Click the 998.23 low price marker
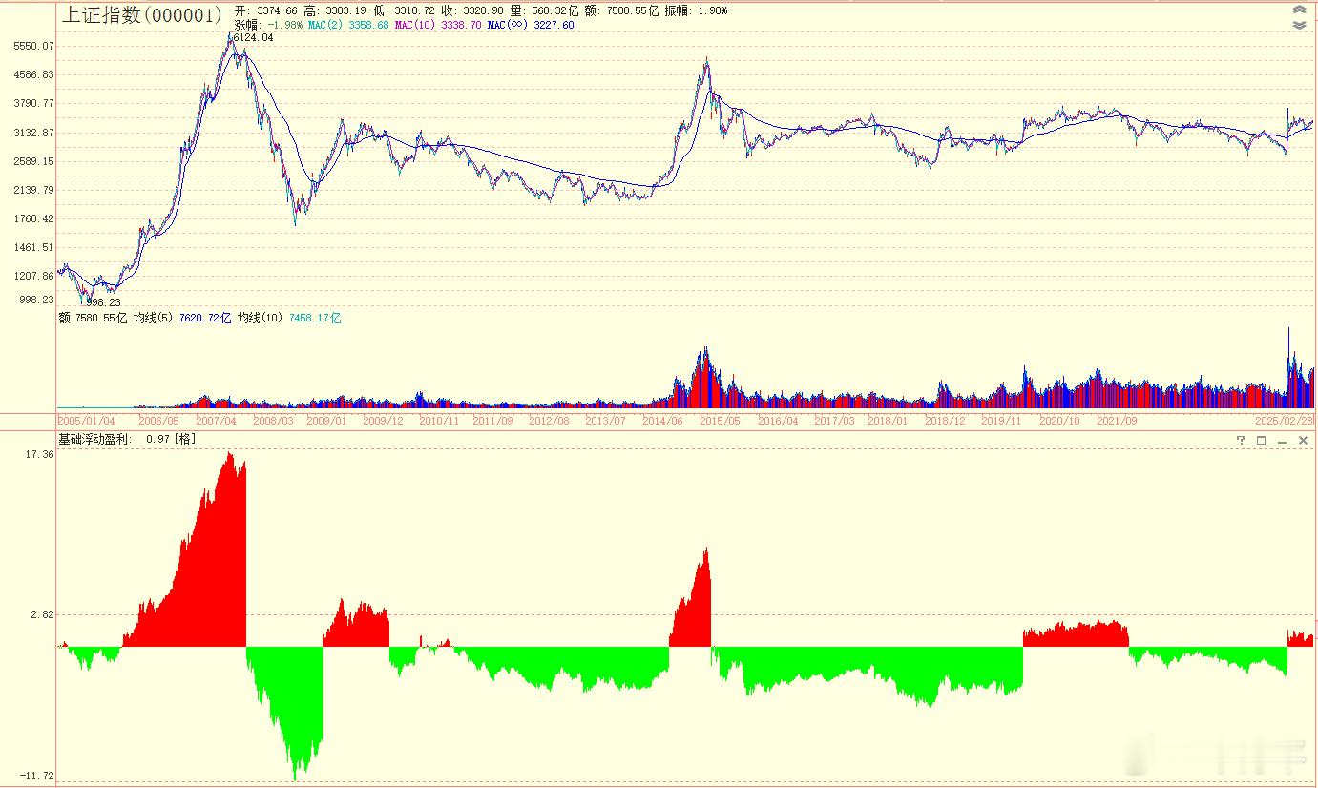 (x=103, y=302)
